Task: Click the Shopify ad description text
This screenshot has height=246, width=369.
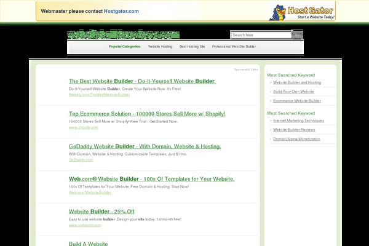Action: (123, 122)
